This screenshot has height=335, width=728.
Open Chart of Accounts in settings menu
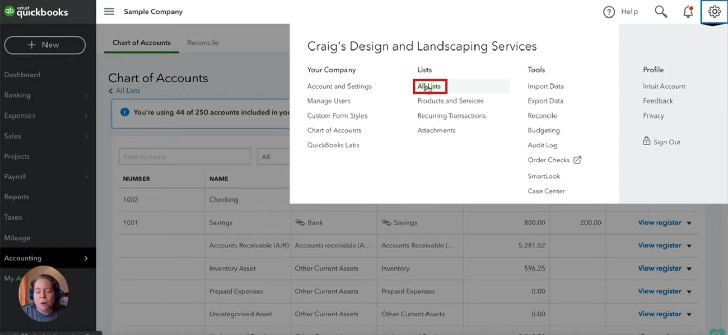click(334, 130)
